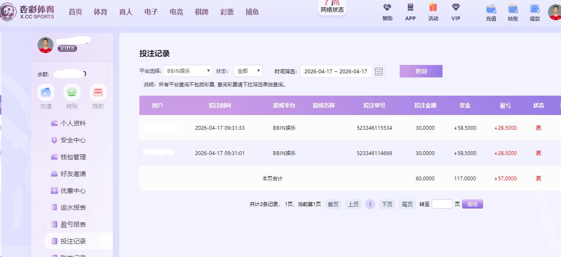Screen dimensions: 561x257
Task: Expand the 状态 全部 dropdown
Action: click(248, 71)
